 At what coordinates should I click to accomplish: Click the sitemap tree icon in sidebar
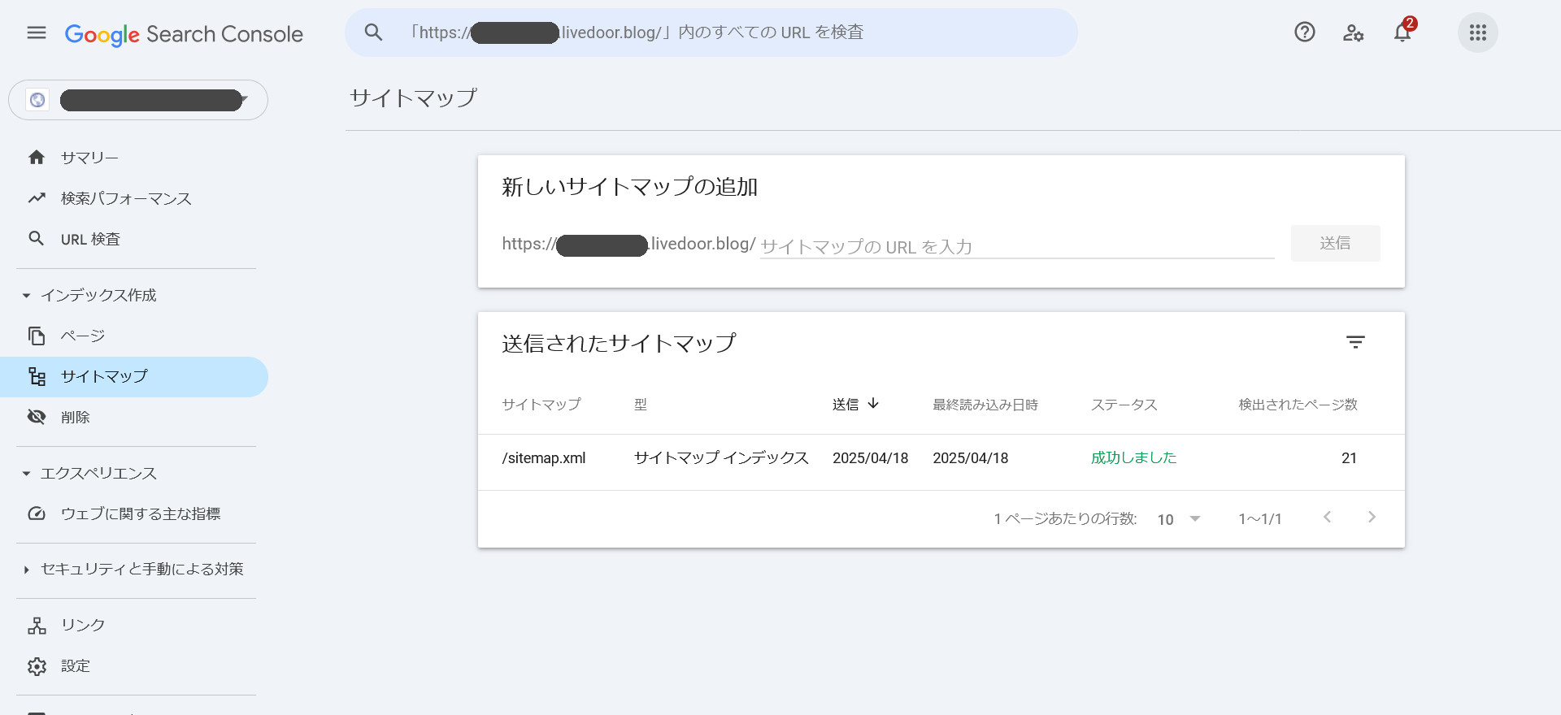point(37,376)
